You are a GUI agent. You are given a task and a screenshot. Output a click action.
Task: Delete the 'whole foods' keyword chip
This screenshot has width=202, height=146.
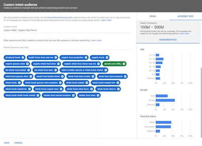click(19, 83)
